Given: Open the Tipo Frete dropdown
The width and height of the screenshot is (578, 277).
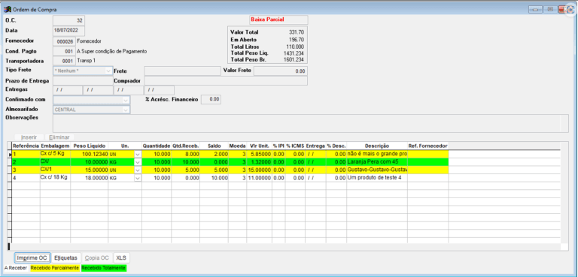Looking at the screenshot, I should 108,71.
